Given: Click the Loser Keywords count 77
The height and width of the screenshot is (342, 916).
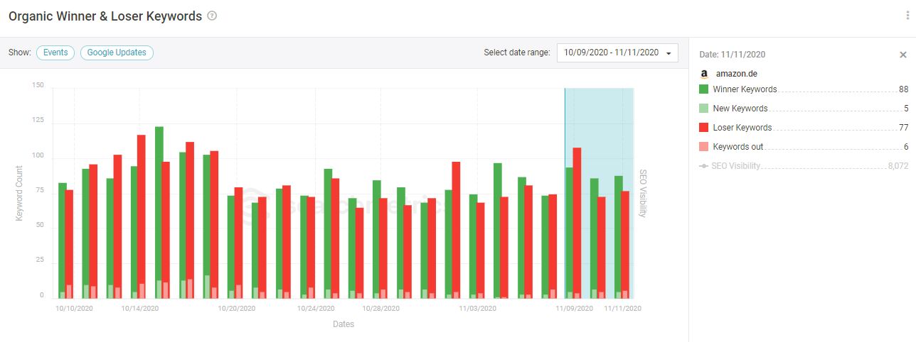Looking at the screenshot, I should 903,128.
